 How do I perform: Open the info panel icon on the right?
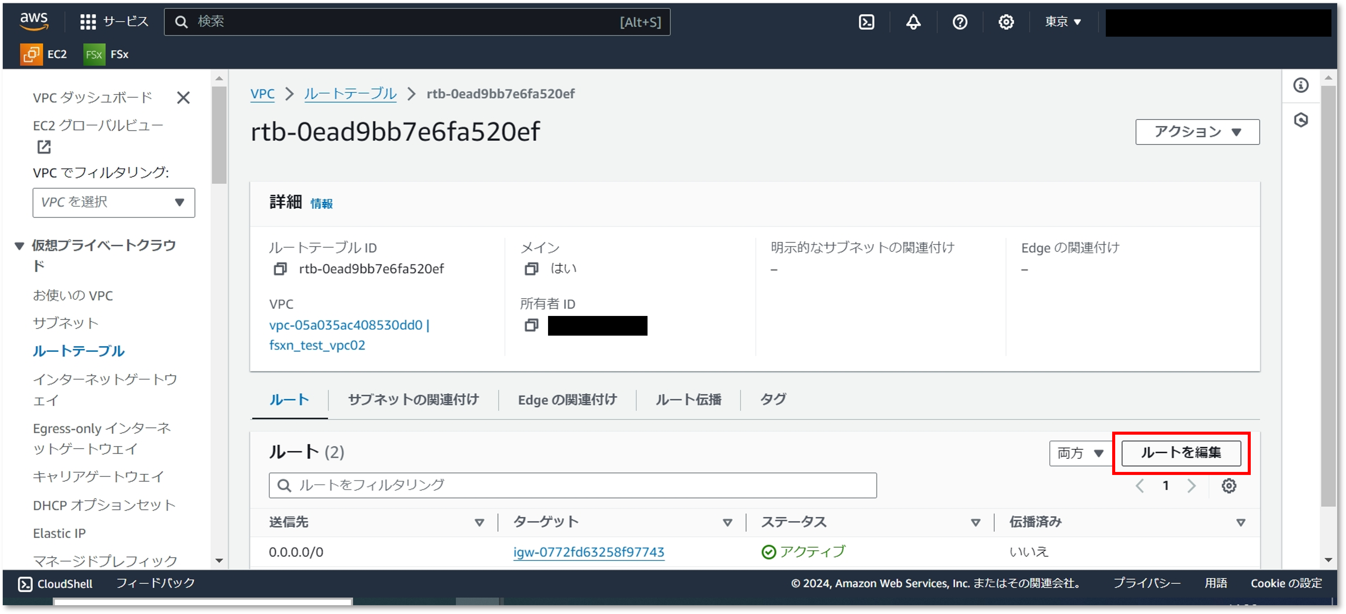[x=1301, y=85]
